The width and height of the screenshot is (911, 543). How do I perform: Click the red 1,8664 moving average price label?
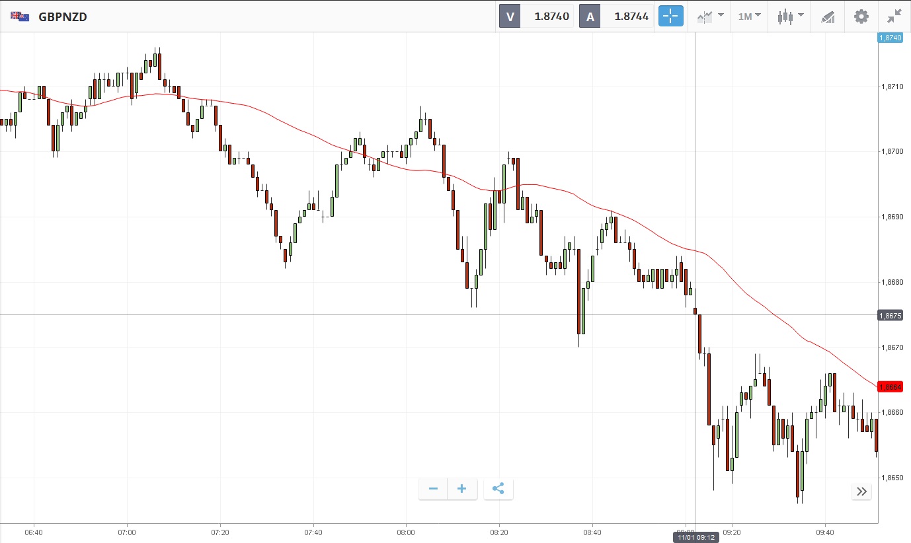point(890,386)
